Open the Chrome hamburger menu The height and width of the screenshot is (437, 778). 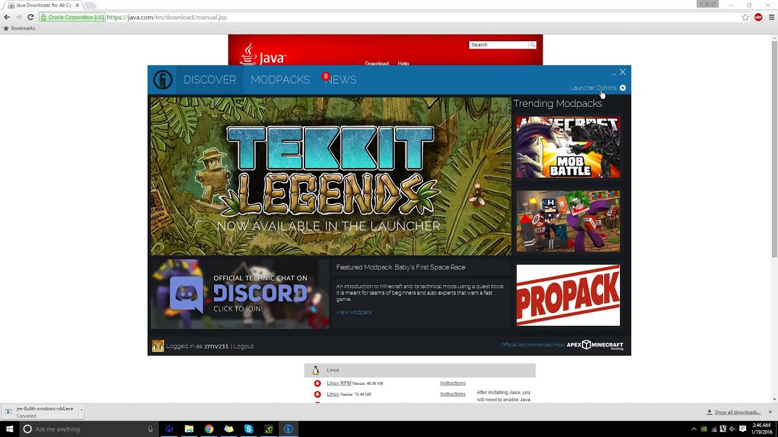tap(772, 17)
